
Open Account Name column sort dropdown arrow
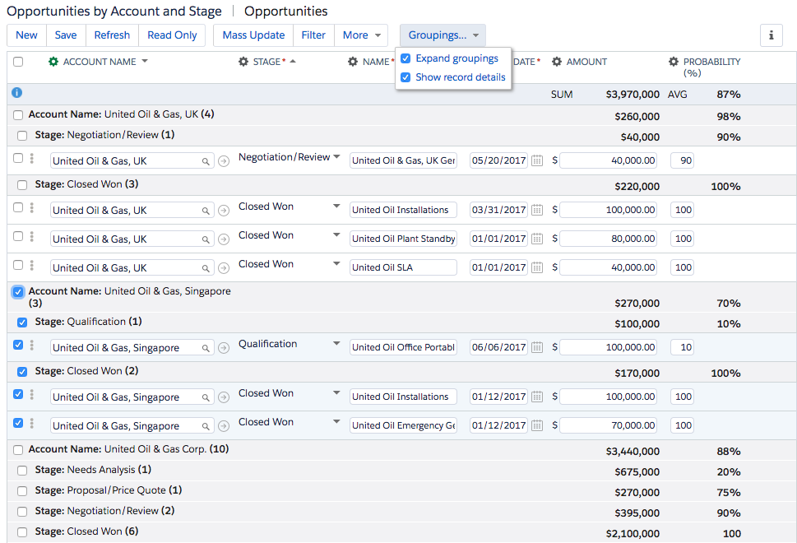click(145, 61)
